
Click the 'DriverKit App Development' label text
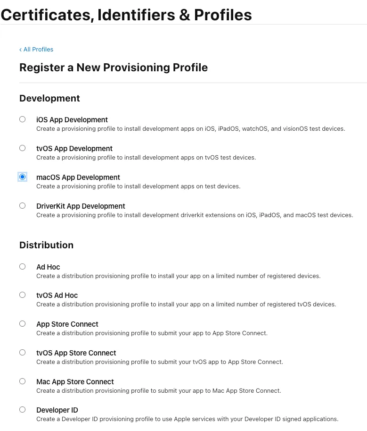(x=81, y=206)
